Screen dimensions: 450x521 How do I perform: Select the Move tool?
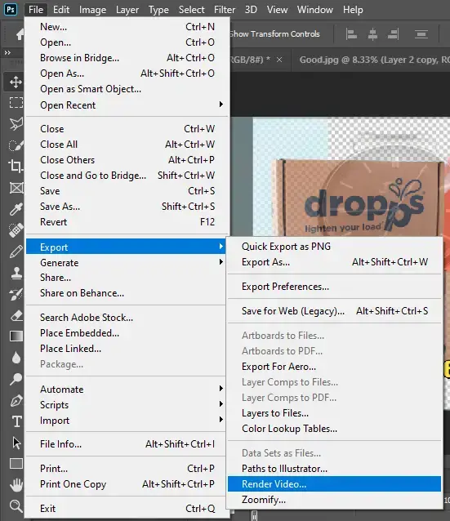16,82
